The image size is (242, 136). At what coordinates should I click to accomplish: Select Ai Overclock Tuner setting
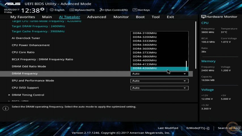26,38
